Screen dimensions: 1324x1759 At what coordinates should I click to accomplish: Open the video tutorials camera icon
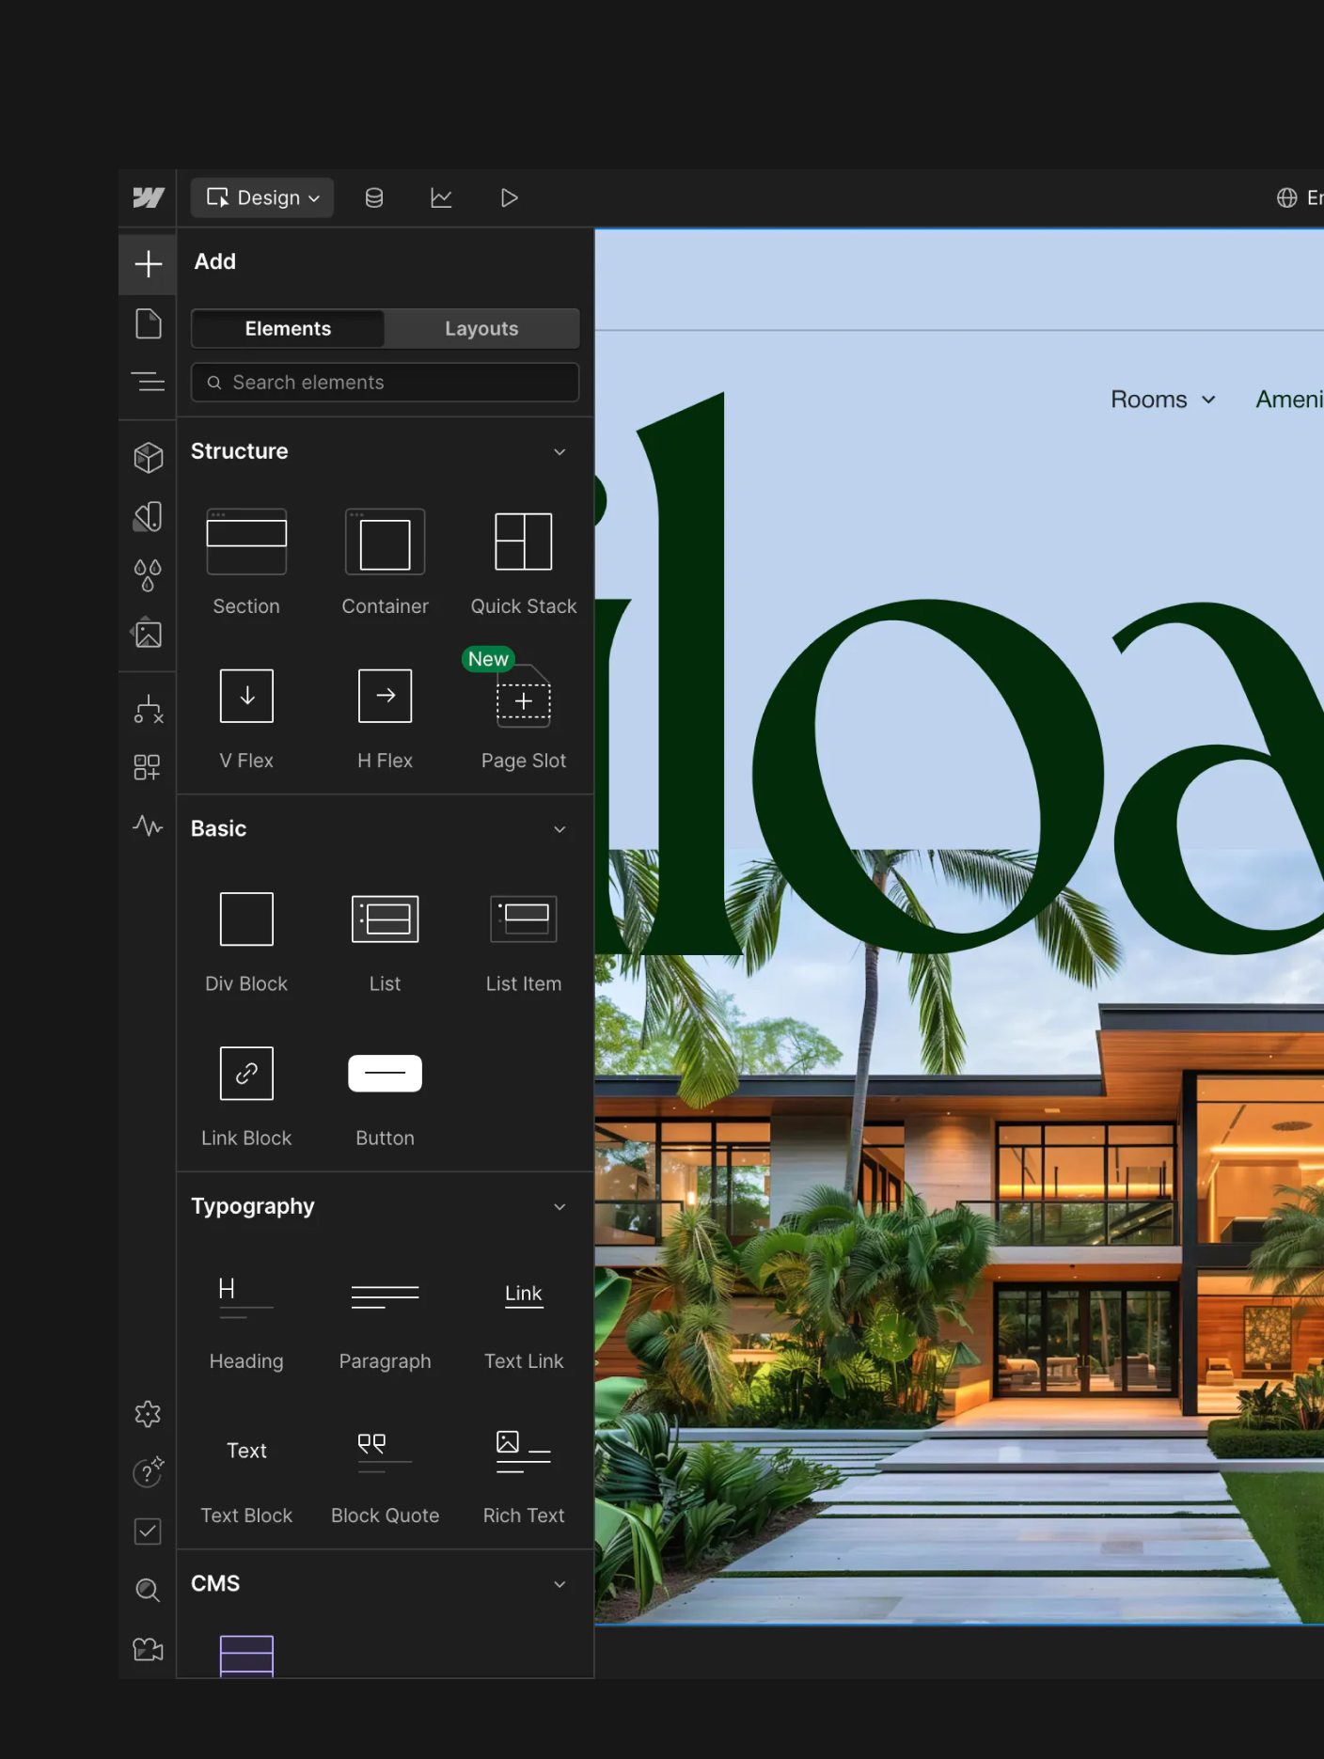click(148, 1649)
